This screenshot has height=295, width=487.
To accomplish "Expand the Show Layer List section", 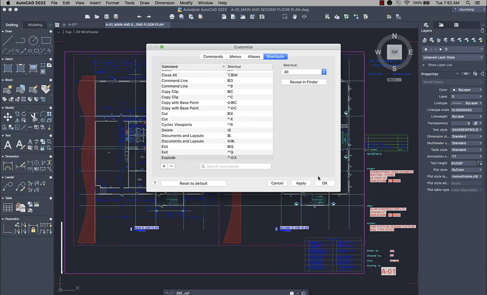I will click(x=424, y=65).
